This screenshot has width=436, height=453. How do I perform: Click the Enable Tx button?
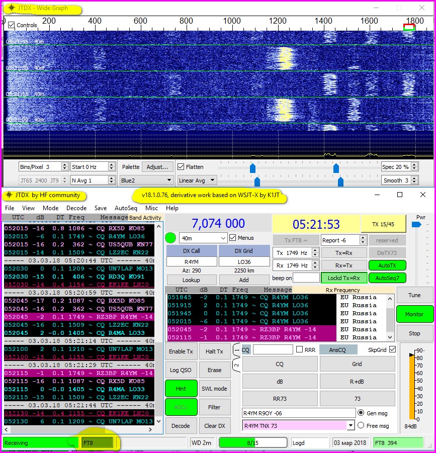[x=181, y=351]
